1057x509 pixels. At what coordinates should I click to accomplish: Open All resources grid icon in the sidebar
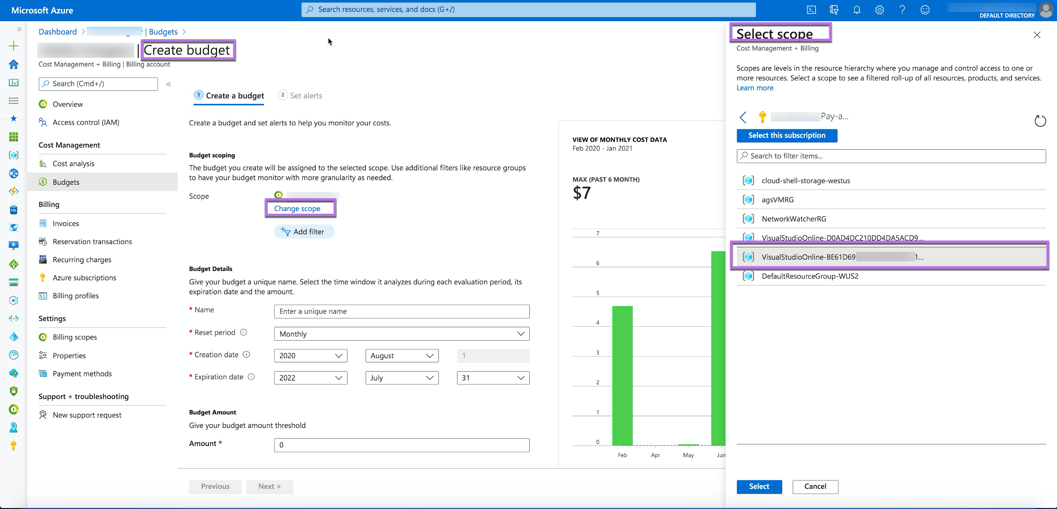[x=14, y=137]
